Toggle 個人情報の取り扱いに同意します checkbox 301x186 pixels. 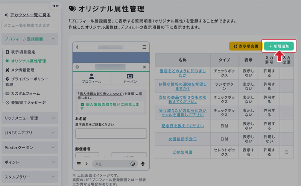click(x=82, y=106)
